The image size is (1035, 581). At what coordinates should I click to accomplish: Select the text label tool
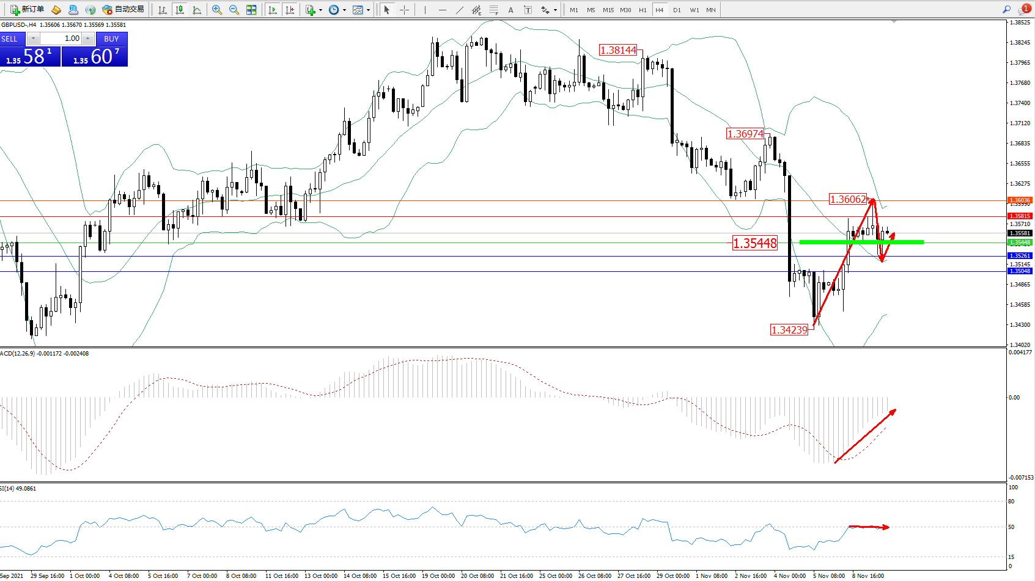tap(510, 10)
